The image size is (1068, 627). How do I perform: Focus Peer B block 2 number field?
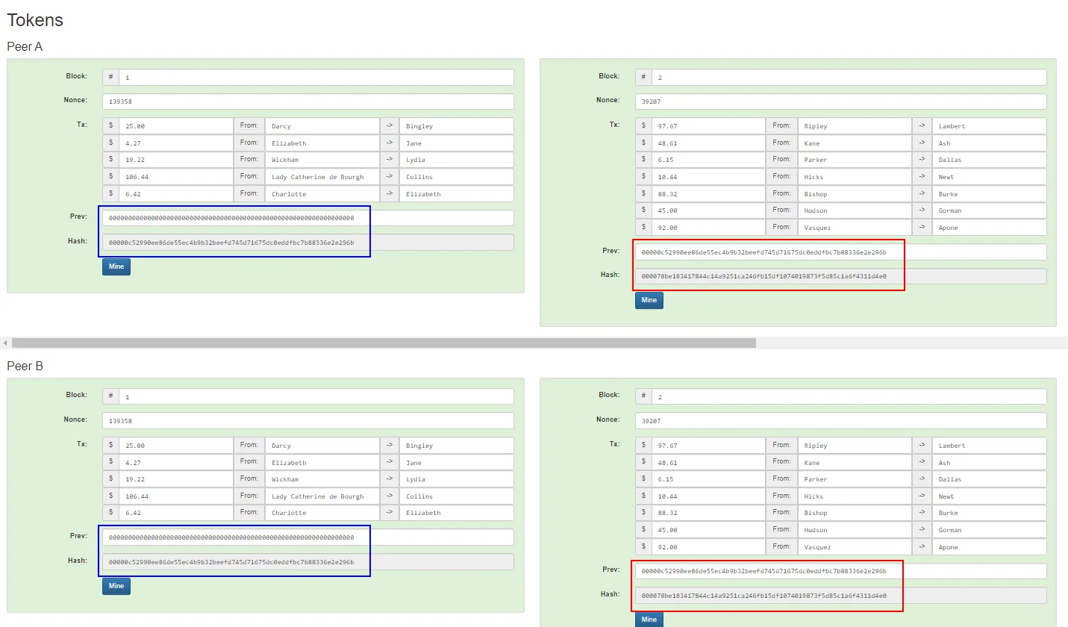pyautogui.click(x=849, y=396)
